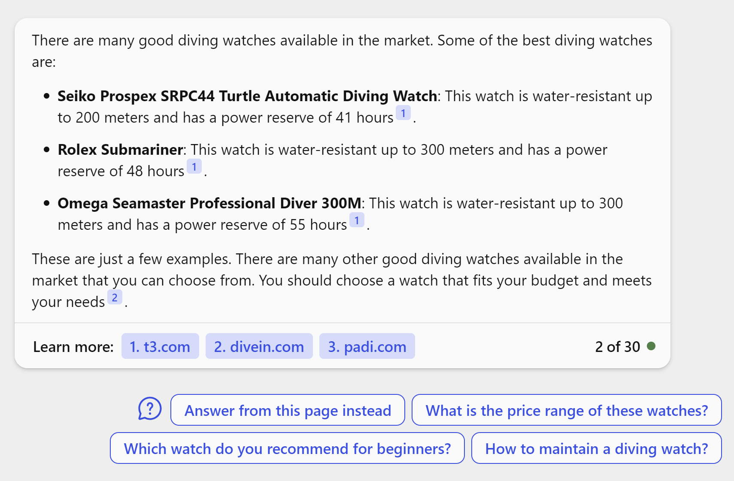Image resolution: width=734 pixels, height=481 pixels.
Task: Open citation 1 after the Omega Seamaster description
Action: [x=357, y=220]
